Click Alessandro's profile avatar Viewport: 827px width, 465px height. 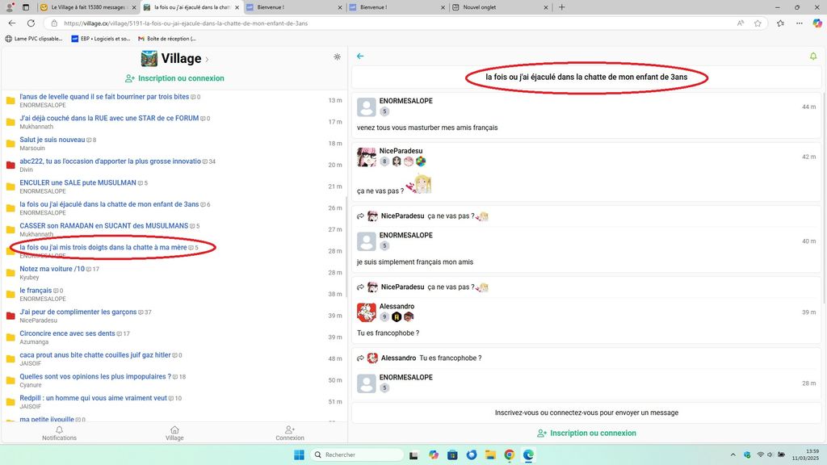pos(367,312)
